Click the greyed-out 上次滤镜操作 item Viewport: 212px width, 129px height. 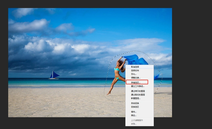(x=137, y=120)
